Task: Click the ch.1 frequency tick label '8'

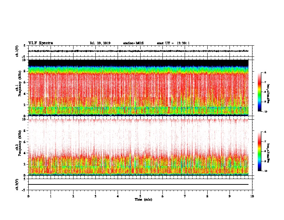Action: click(25, 71)
